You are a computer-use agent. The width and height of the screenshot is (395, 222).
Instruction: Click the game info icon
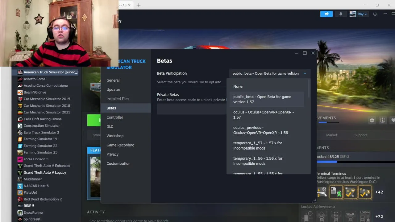(x=382, y=120)
